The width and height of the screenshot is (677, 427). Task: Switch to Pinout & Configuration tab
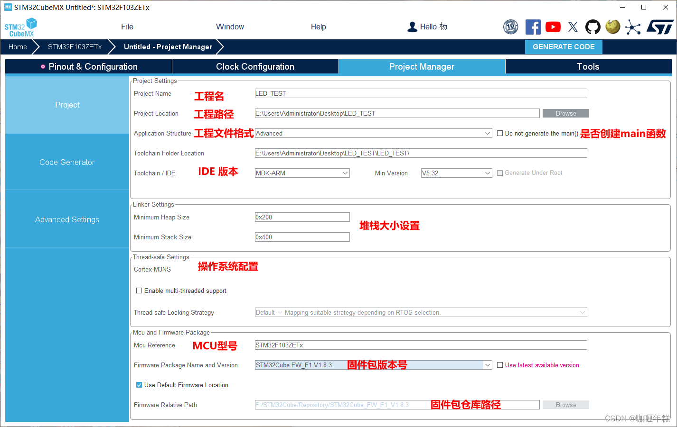[x=89, y=67]
